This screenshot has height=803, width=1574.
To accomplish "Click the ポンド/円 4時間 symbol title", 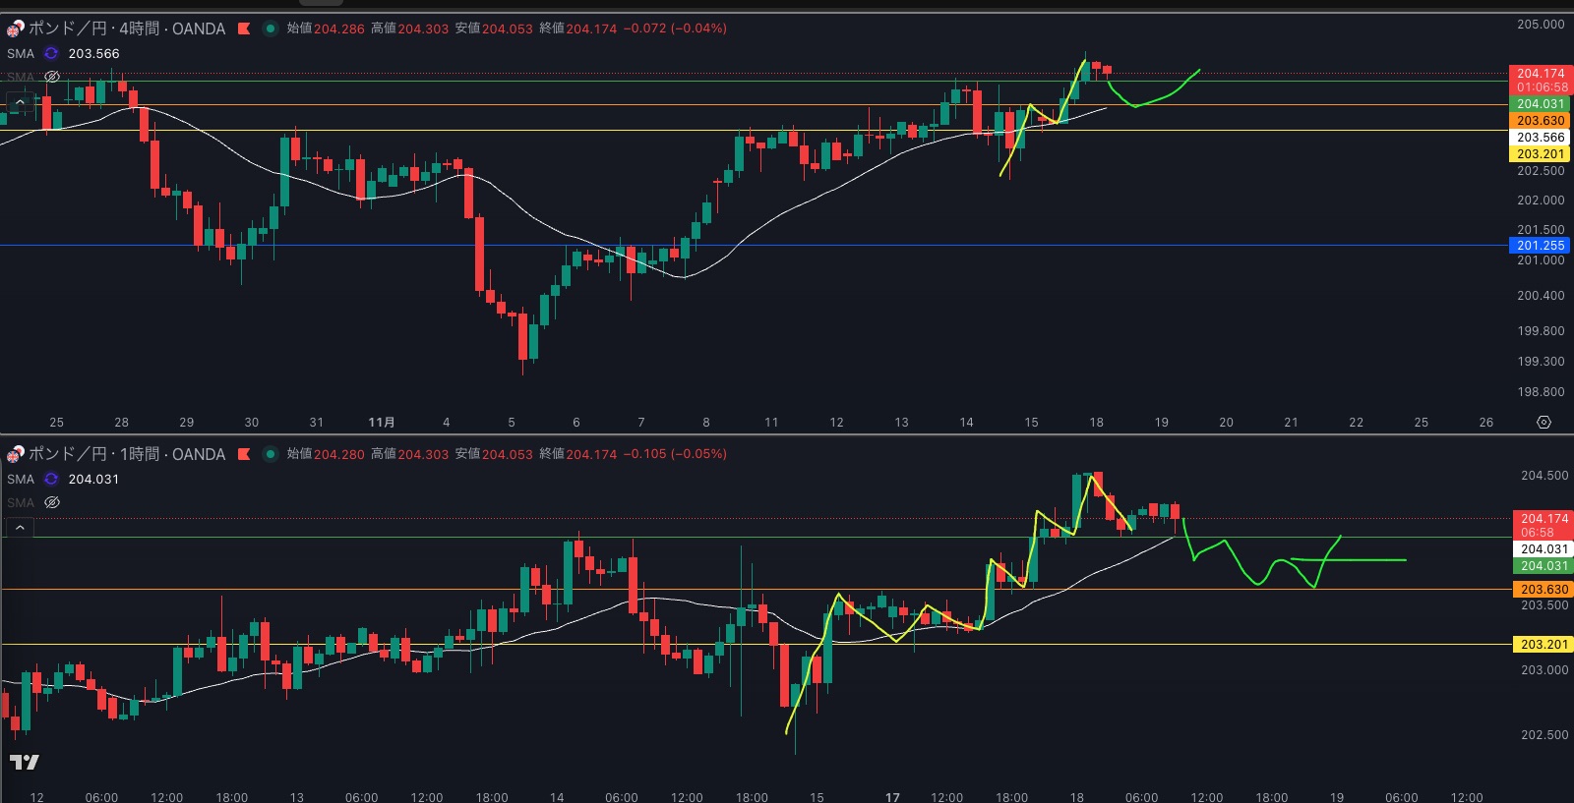I will point(126,29).
